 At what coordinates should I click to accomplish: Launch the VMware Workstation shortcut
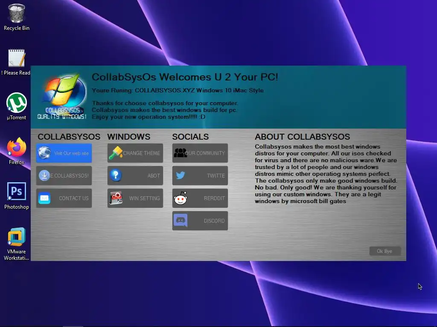point(17,244)
